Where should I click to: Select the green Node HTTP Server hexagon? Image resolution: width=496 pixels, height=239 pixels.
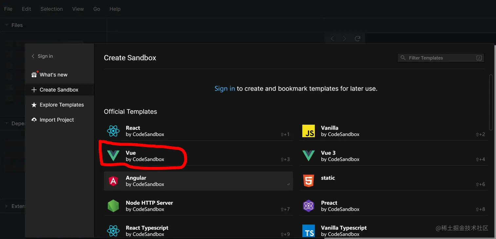pos(113,206)
